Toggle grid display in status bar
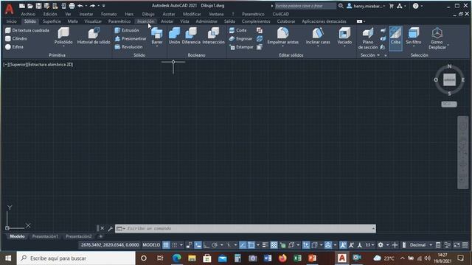 (166, 245)
